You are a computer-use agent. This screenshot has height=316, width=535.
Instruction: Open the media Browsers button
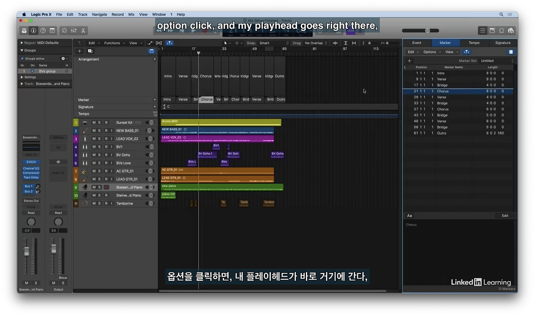click(511, 31)
